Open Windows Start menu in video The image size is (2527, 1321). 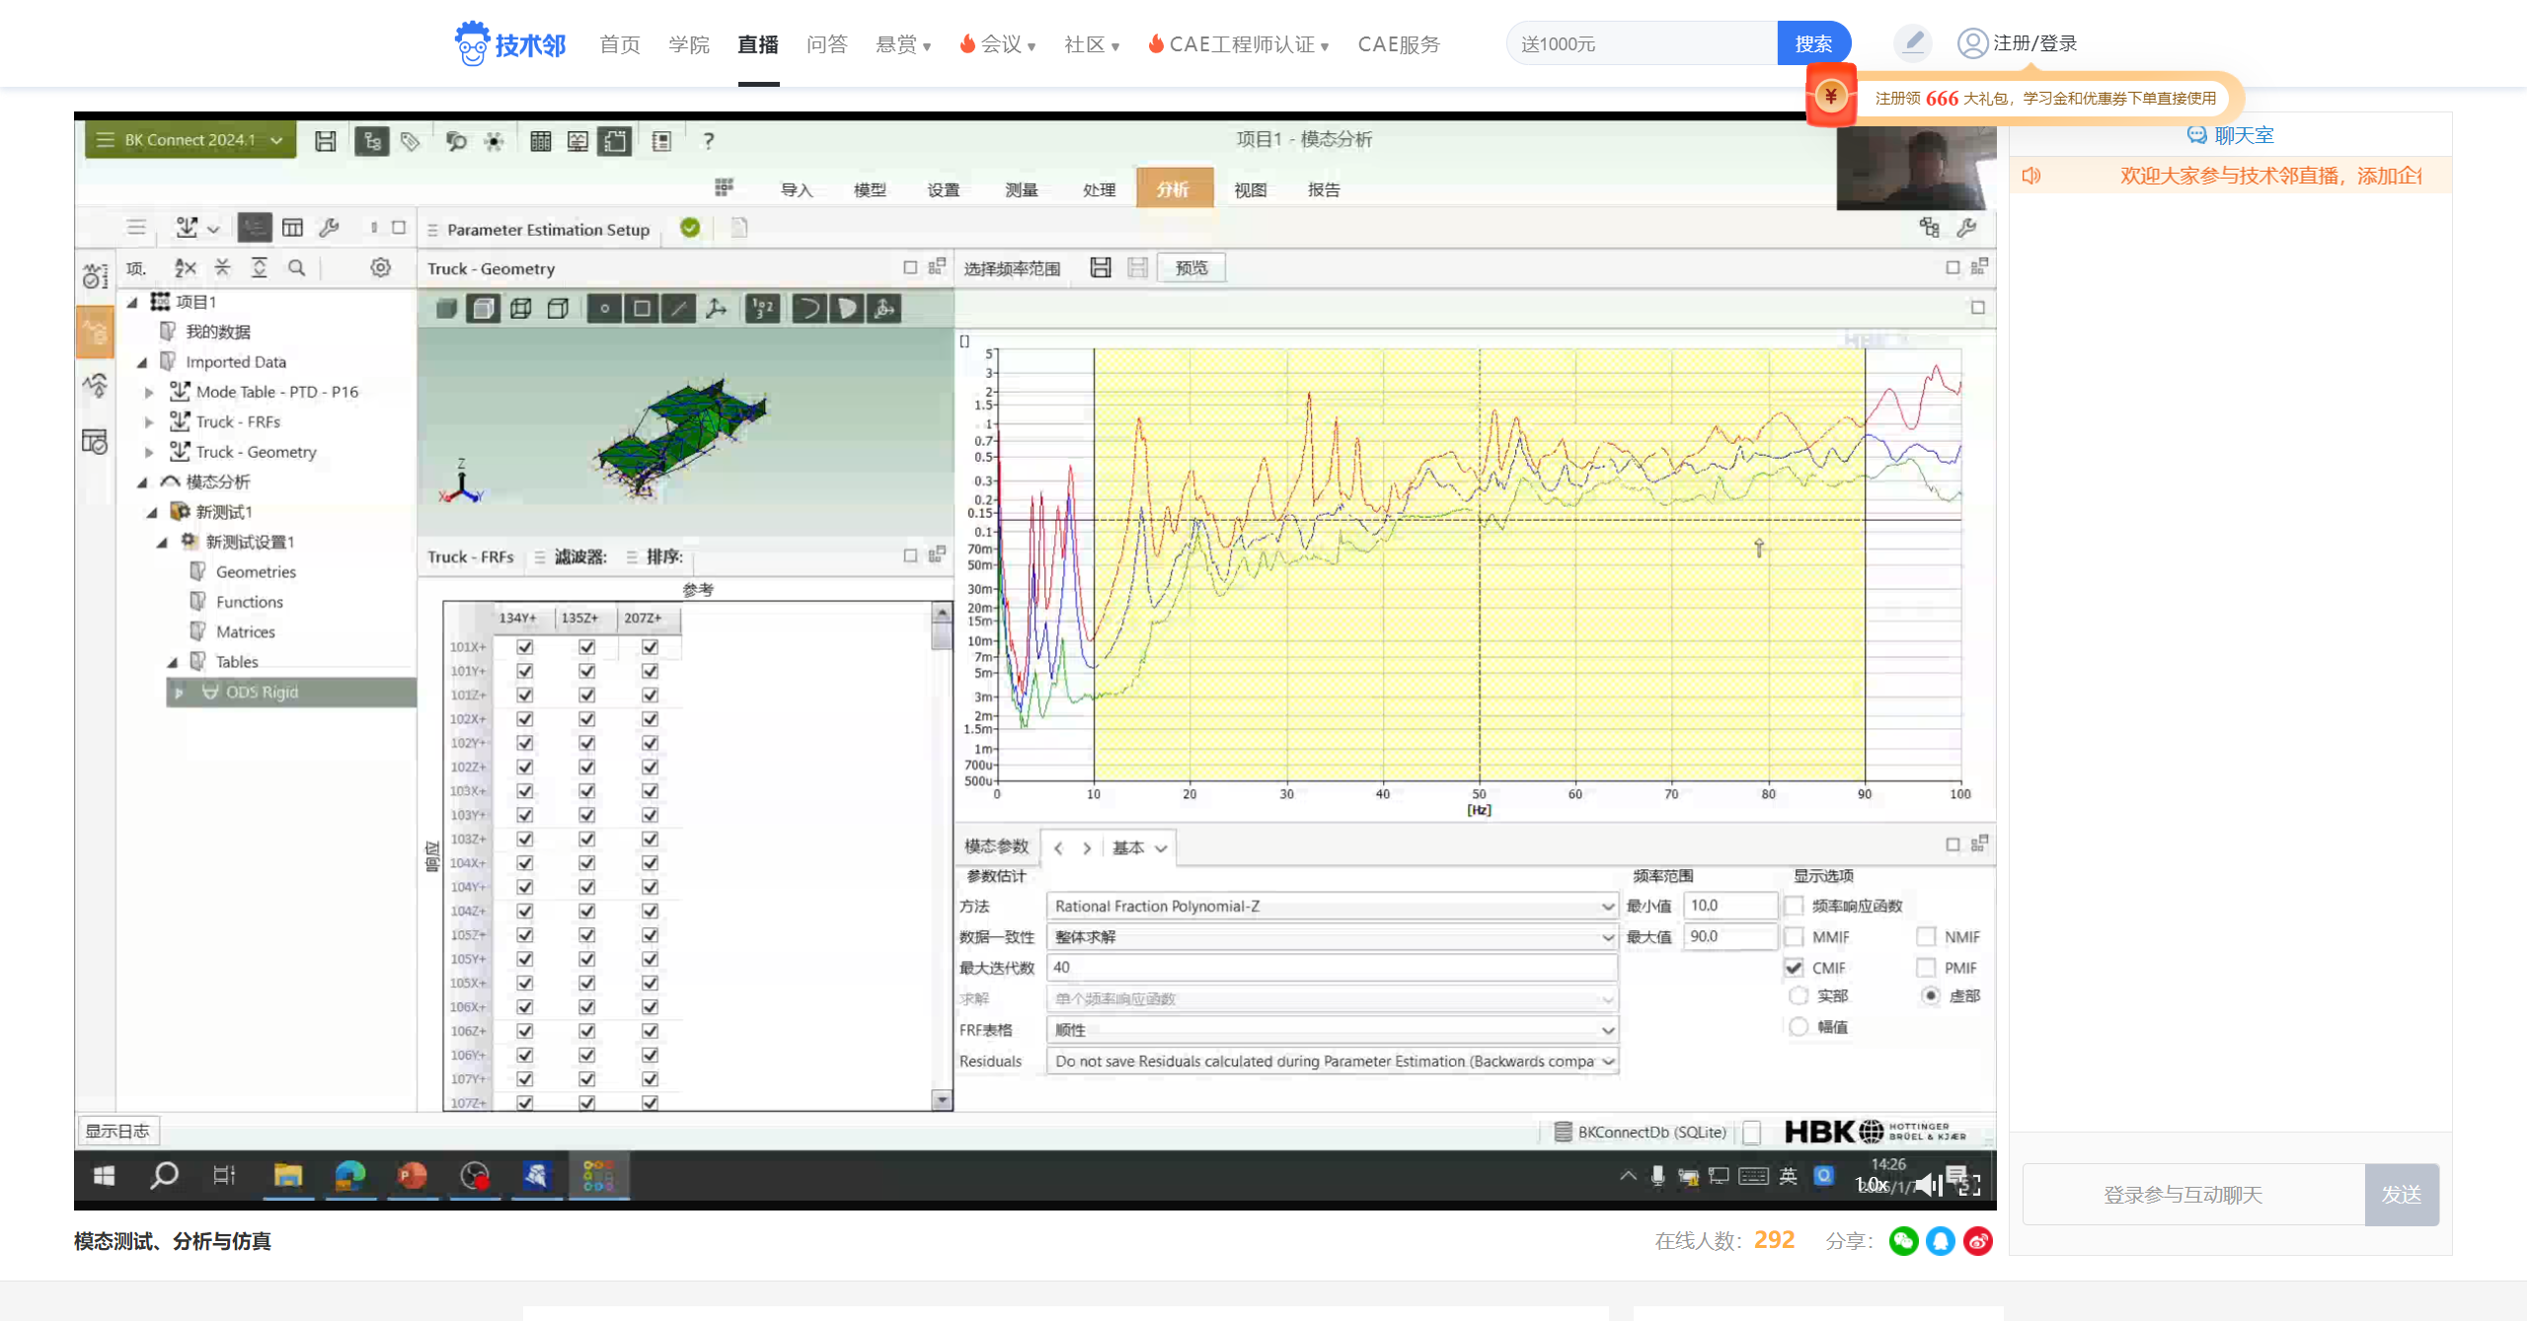point(104,1175)
